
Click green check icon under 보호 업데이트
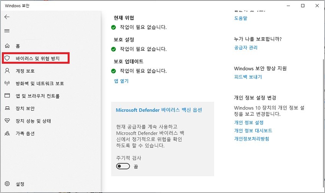click(114, 71)
